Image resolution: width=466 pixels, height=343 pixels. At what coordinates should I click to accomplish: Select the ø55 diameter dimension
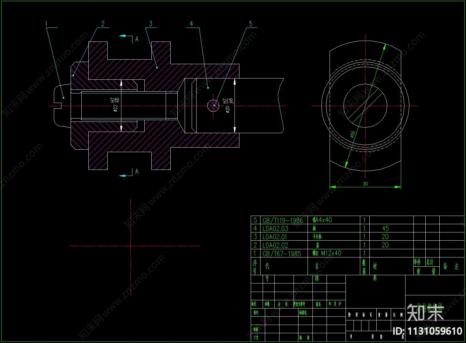pos(353,134)
